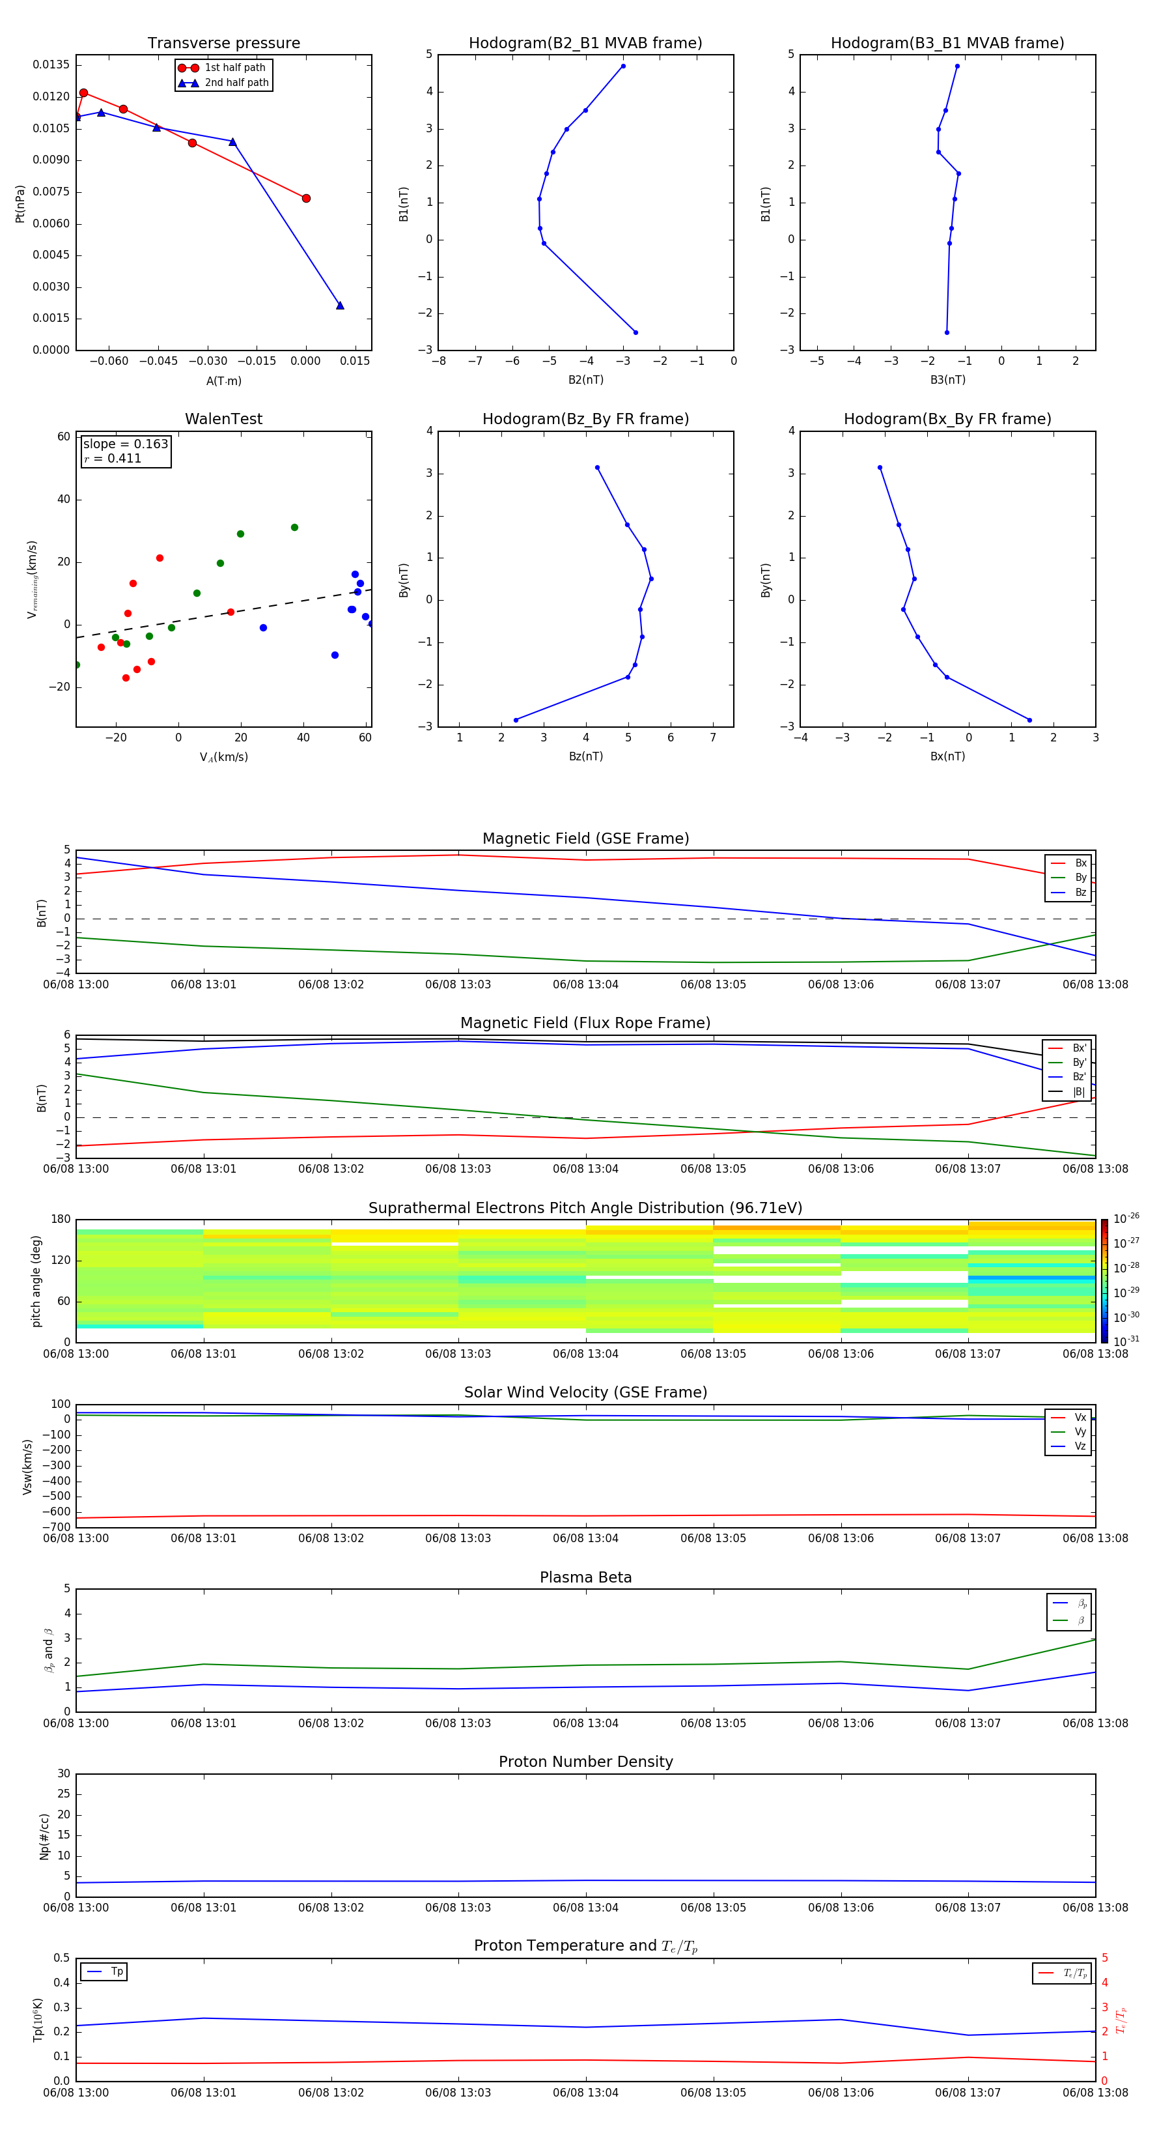The height and width of the screenshot is (2150, 1172).
Task: Click the pitch angle color bar
Action: click(1104, 1280)
